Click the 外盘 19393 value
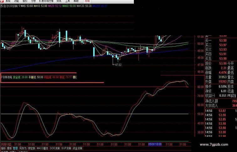This screenshot has width=237, height=152. (x=223, y=81)
